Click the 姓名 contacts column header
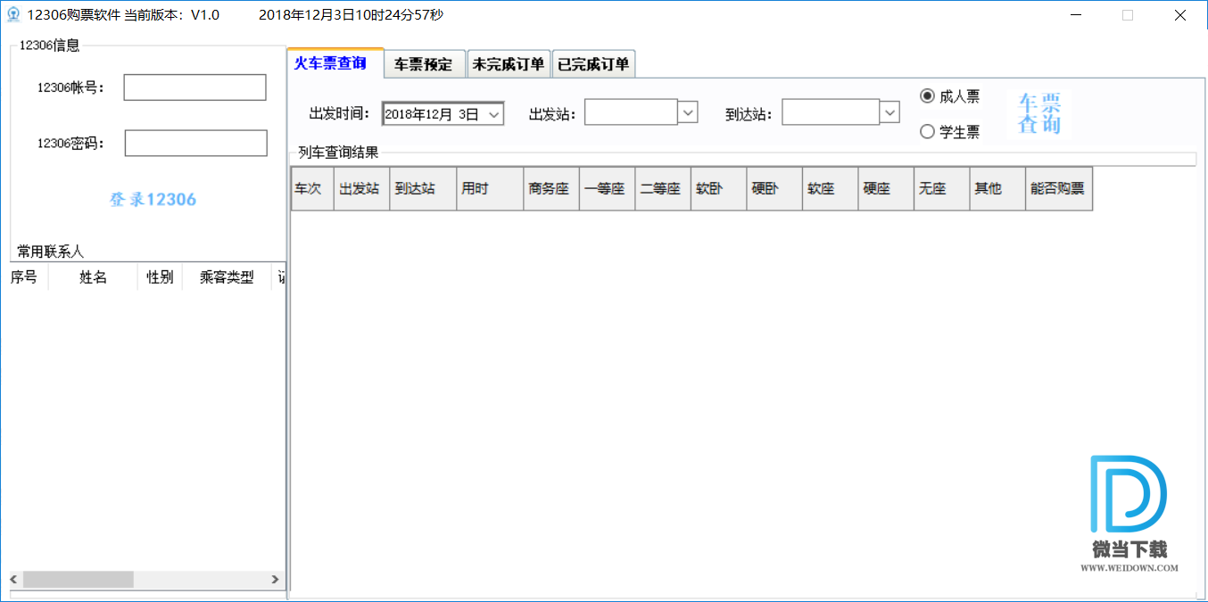1208x602 pixels. click(x=93, y=277)
